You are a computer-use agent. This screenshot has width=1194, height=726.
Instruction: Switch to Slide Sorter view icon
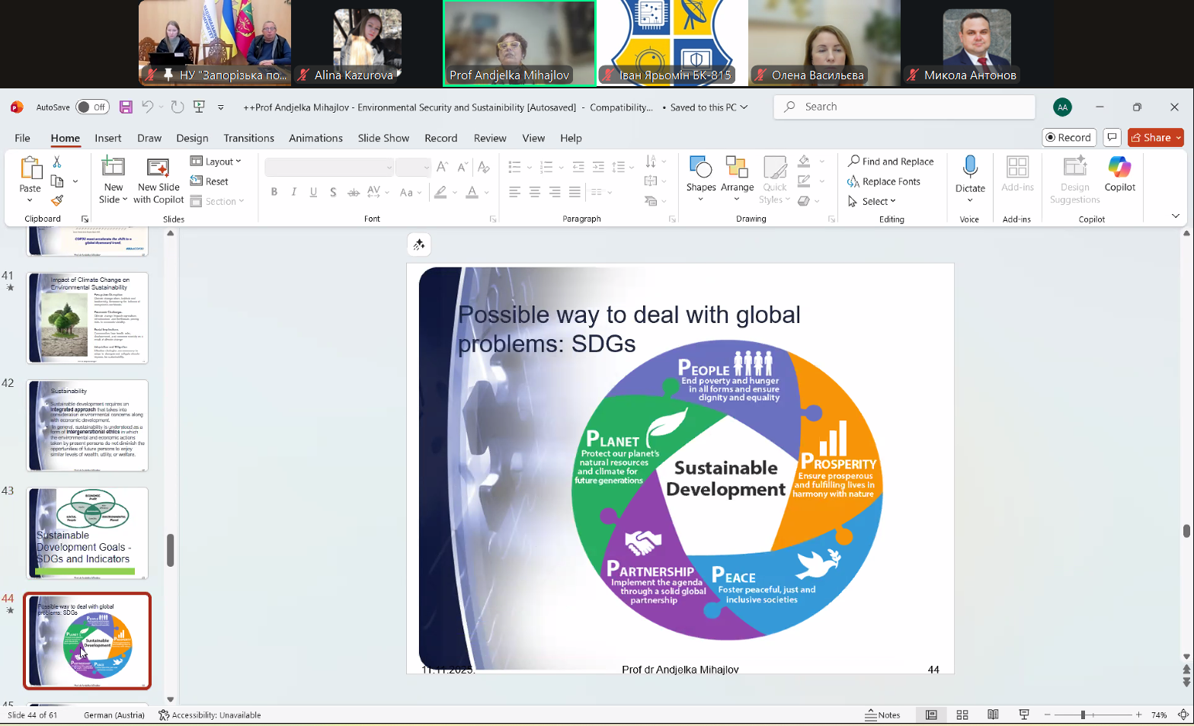(x=962, y=715)
